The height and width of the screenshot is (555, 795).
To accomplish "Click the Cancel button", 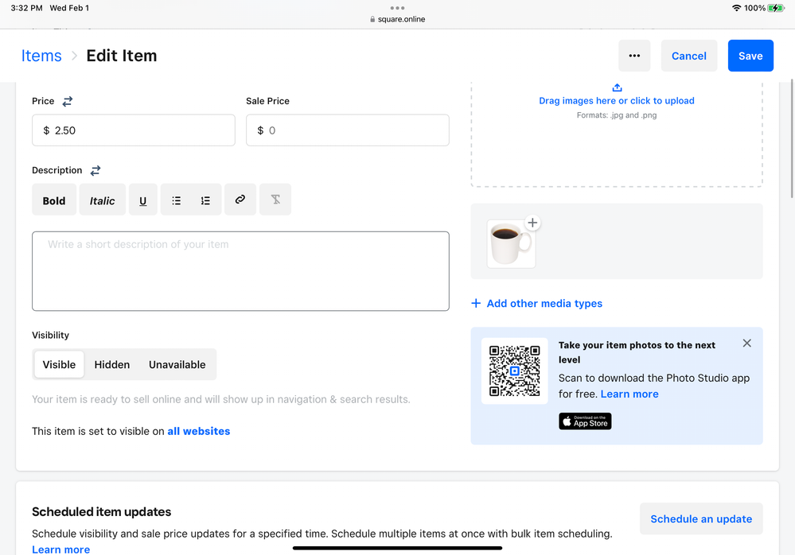I will [x=688, y=56].
